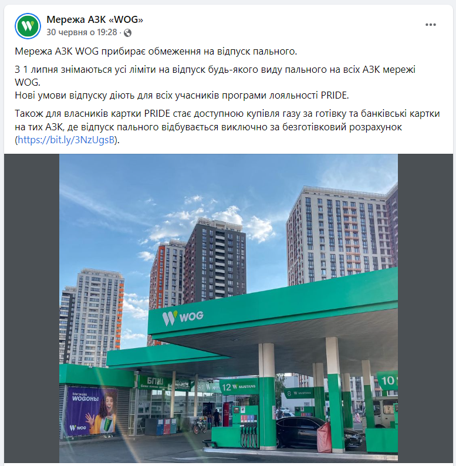Open the post timestamp 30 червня о 19:28

click(x=82, y=32)
